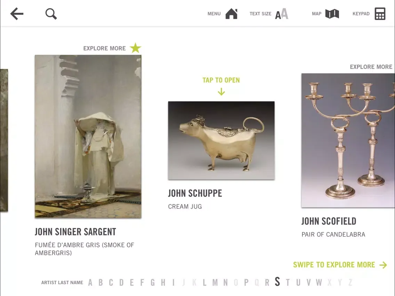Screen dimensions: 395x296
Task: Click Explore More above the candelabra
Action: [371, 67]
